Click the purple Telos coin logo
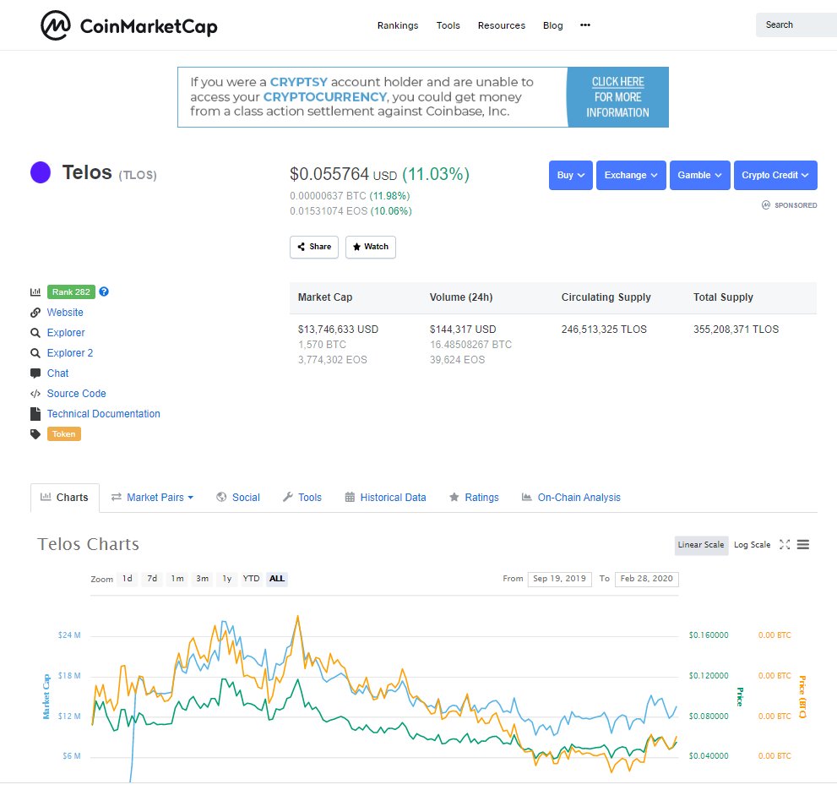The width and height of the screenshot is (837, 790). pyautogui.click(x=41, y=172)
